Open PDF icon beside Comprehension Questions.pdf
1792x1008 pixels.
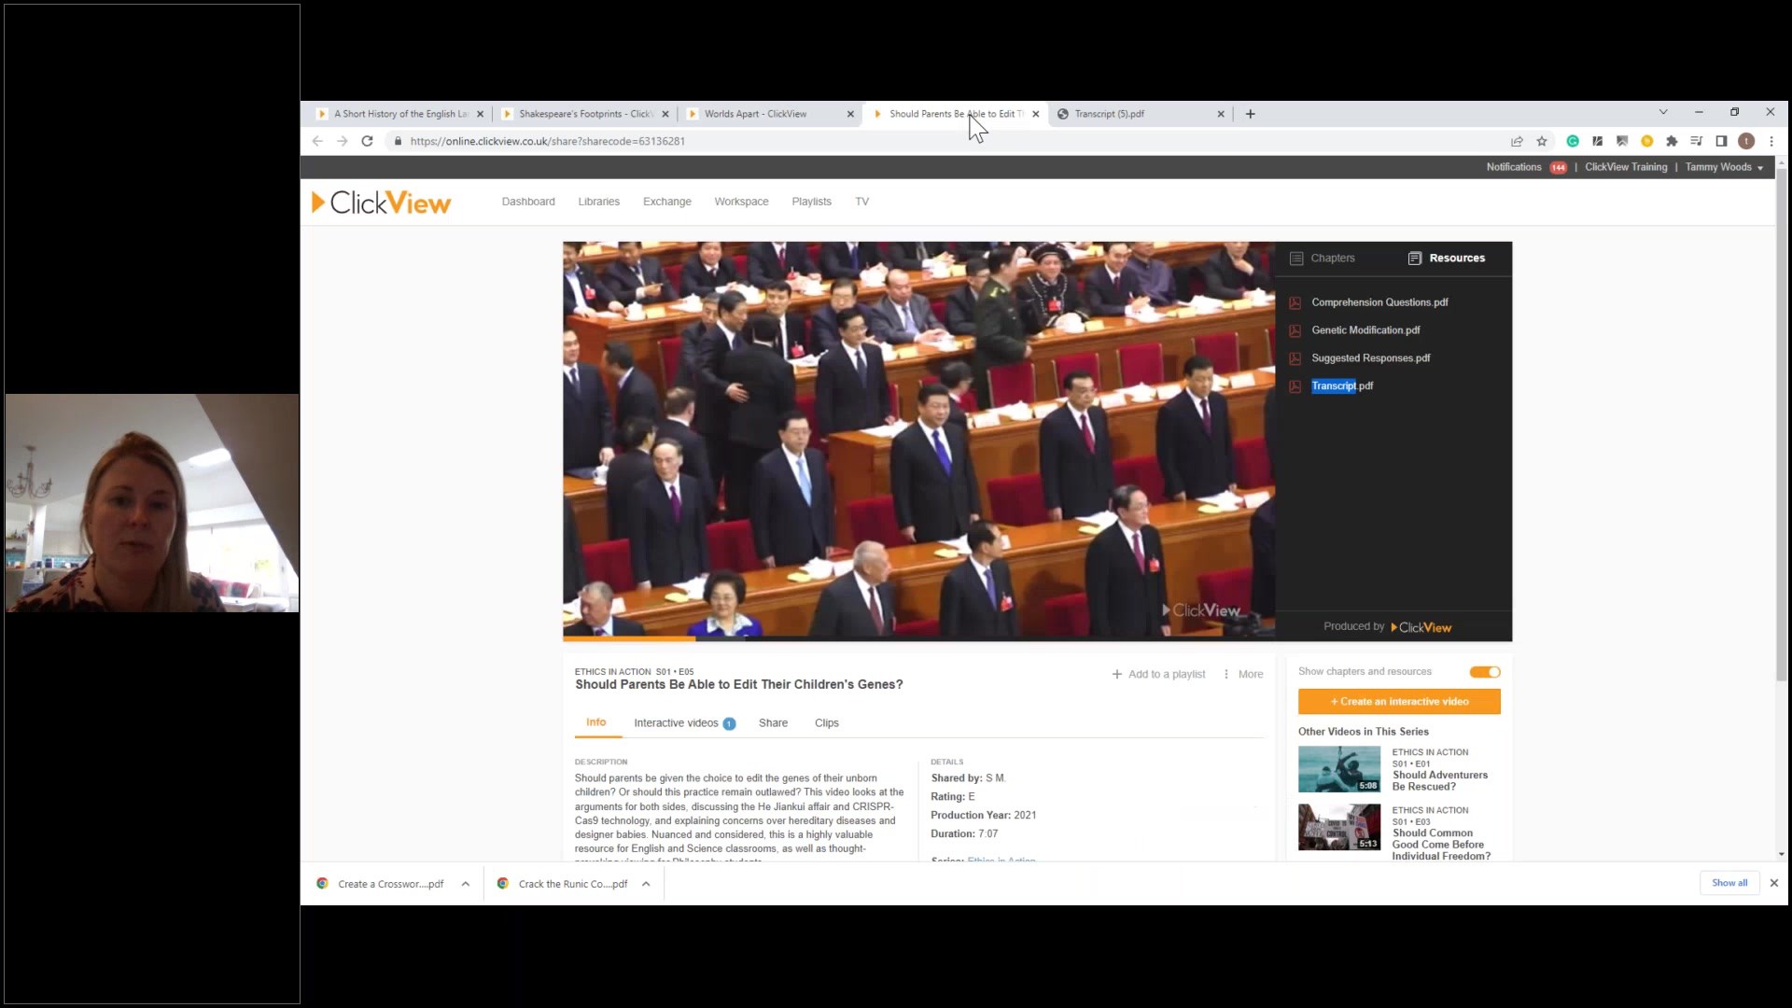[1295, 302]
